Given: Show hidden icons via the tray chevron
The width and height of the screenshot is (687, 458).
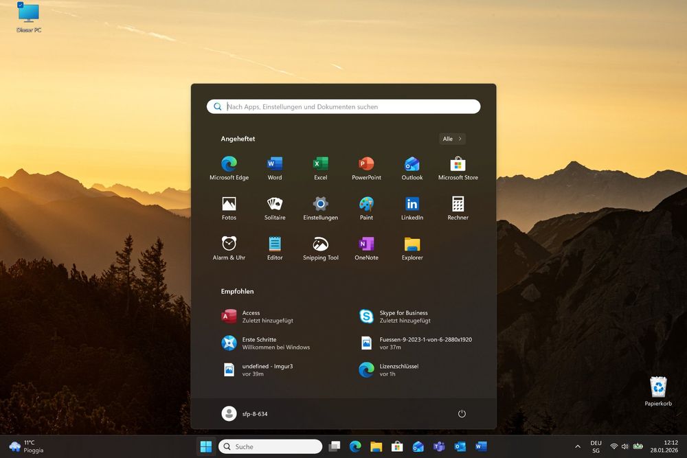Looking at the screenshot, I should click(x=578, y=446).
